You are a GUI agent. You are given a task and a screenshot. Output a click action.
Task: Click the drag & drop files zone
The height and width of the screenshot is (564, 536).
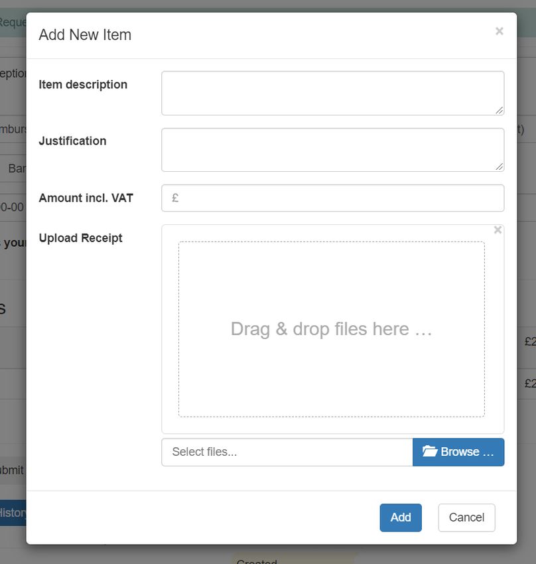tap(331, 329)
